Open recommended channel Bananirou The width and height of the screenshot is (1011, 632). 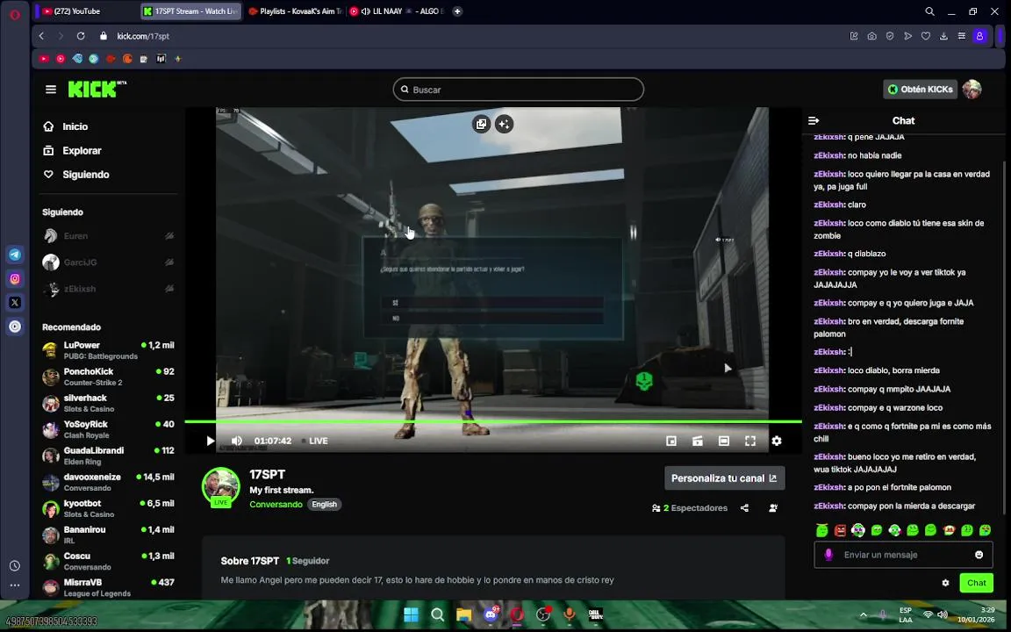click(108, 535)
